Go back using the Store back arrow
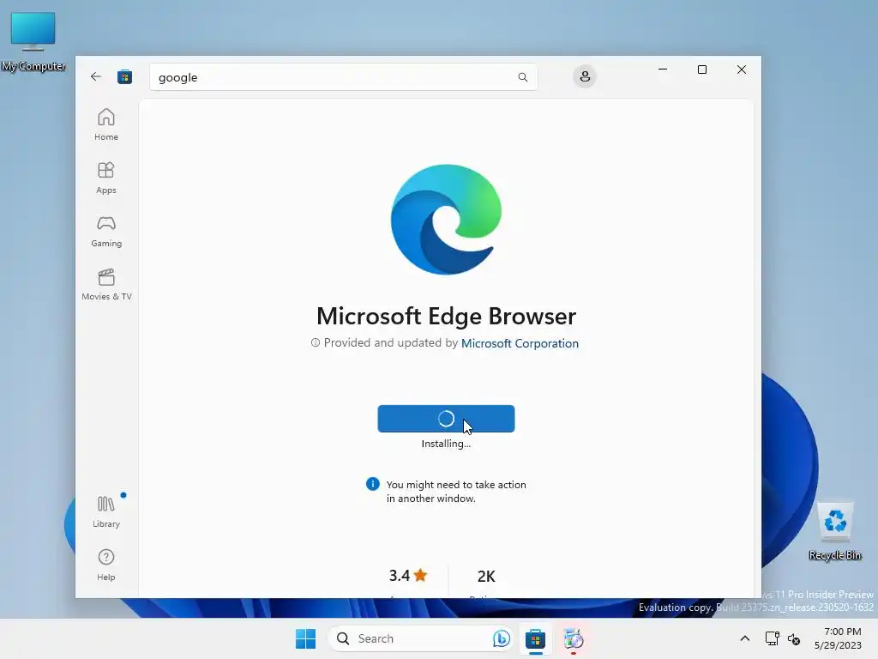The image size is (878, 659). coord(96,76)
